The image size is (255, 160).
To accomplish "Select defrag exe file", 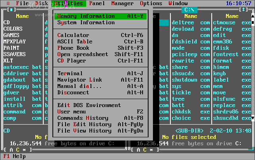I will click(232, 29).
